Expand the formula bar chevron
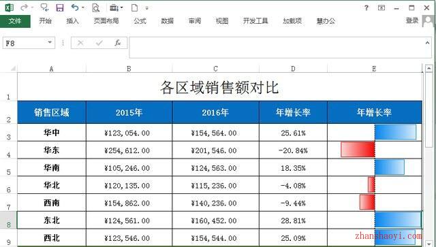436x247 pixels. pyautogui.click(x=427, y=42)
